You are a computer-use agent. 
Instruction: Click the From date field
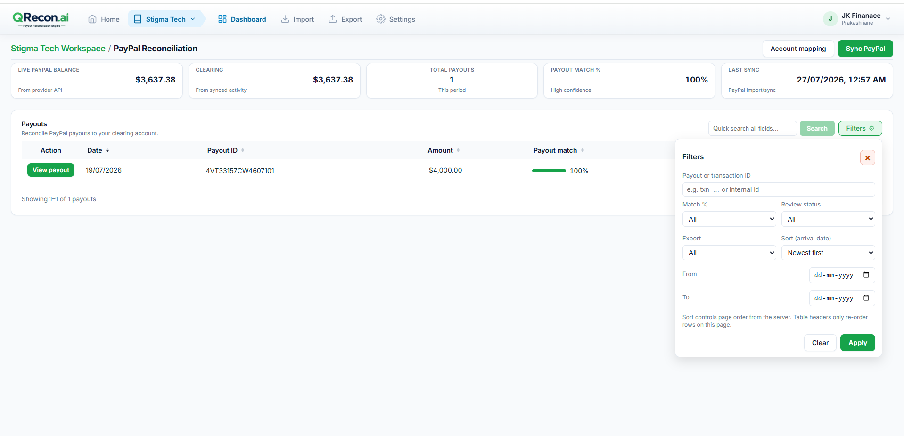coord(842,275)
